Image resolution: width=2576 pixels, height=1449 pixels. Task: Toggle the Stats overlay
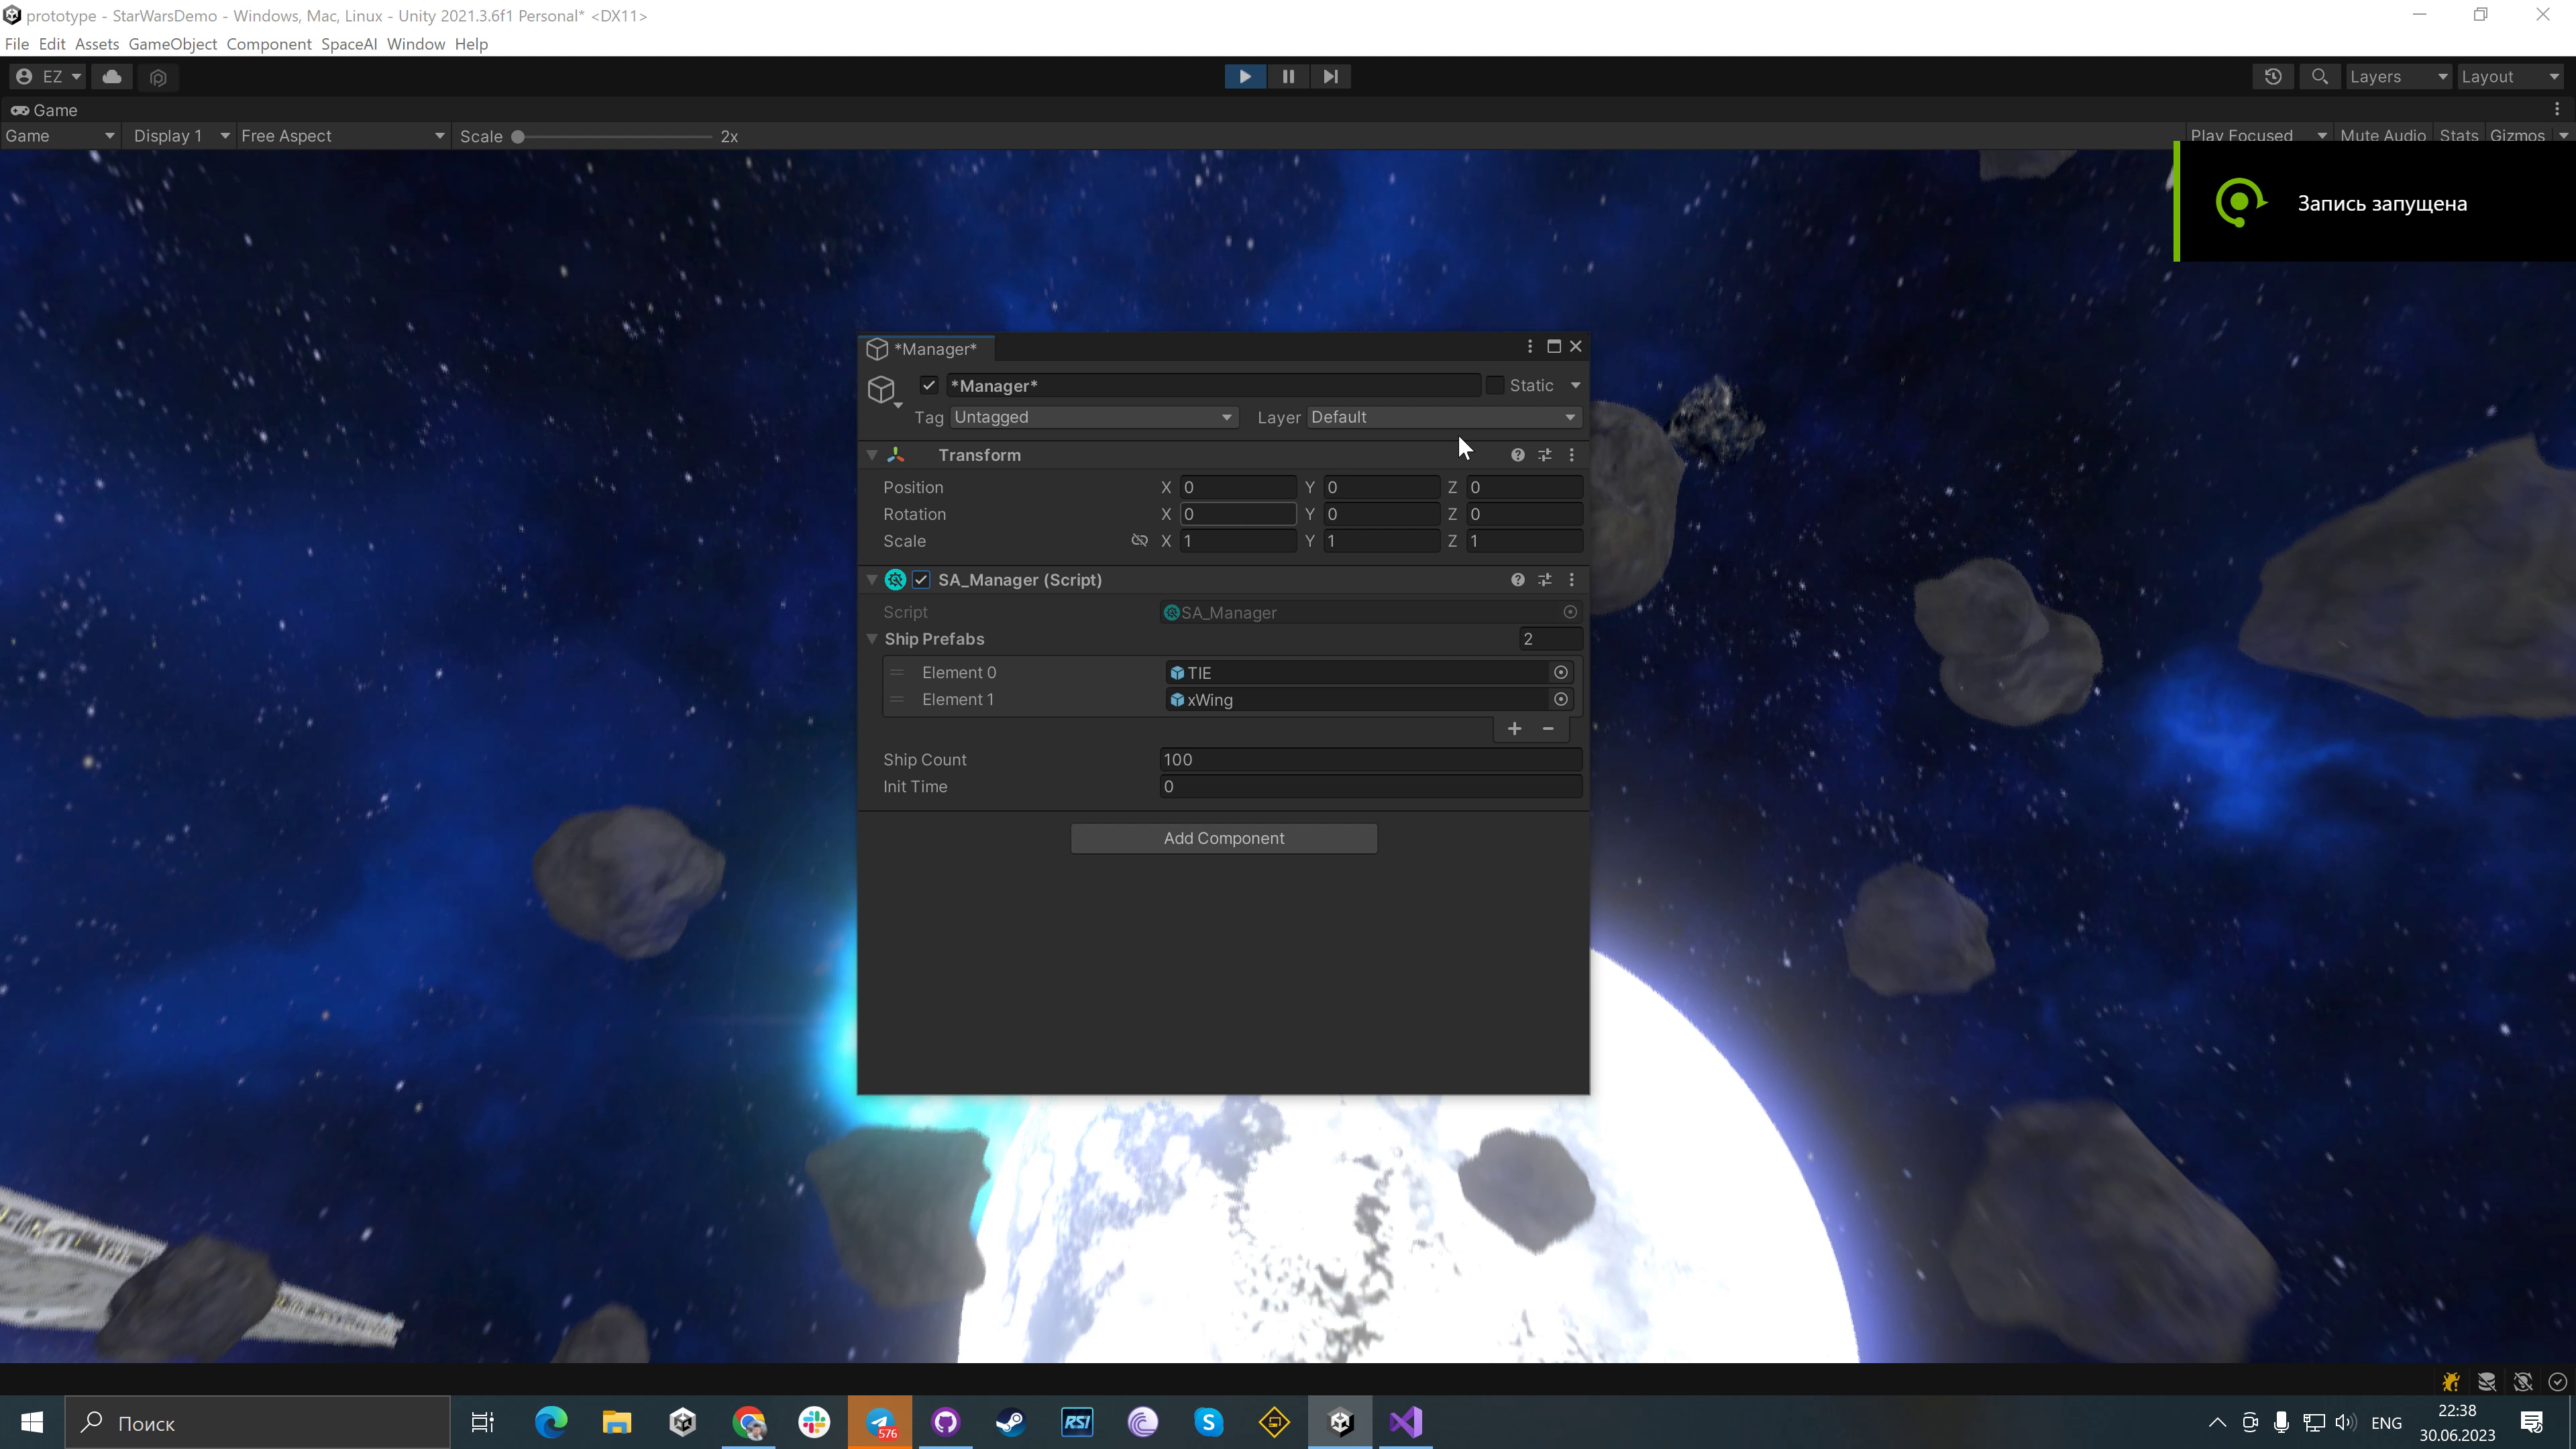(x=2459, y=136)
